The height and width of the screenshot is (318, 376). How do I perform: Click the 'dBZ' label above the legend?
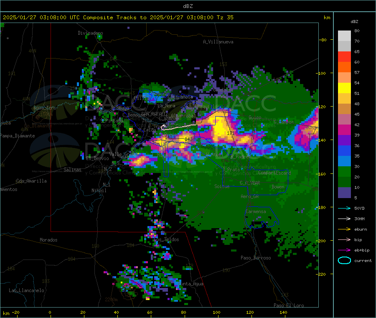click(354, 22)
